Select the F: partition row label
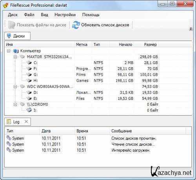The image size is (196, 180). [35, 69]
